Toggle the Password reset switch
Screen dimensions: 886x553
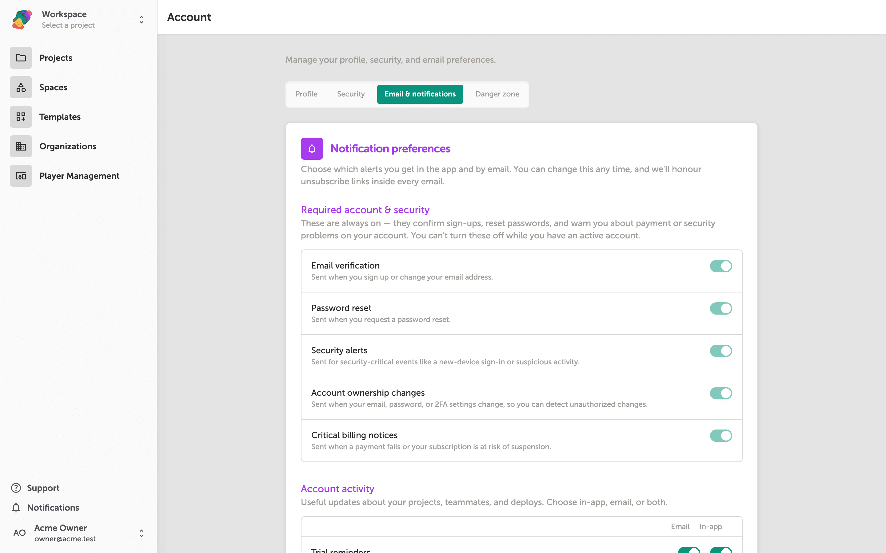(x=721, y=308)
